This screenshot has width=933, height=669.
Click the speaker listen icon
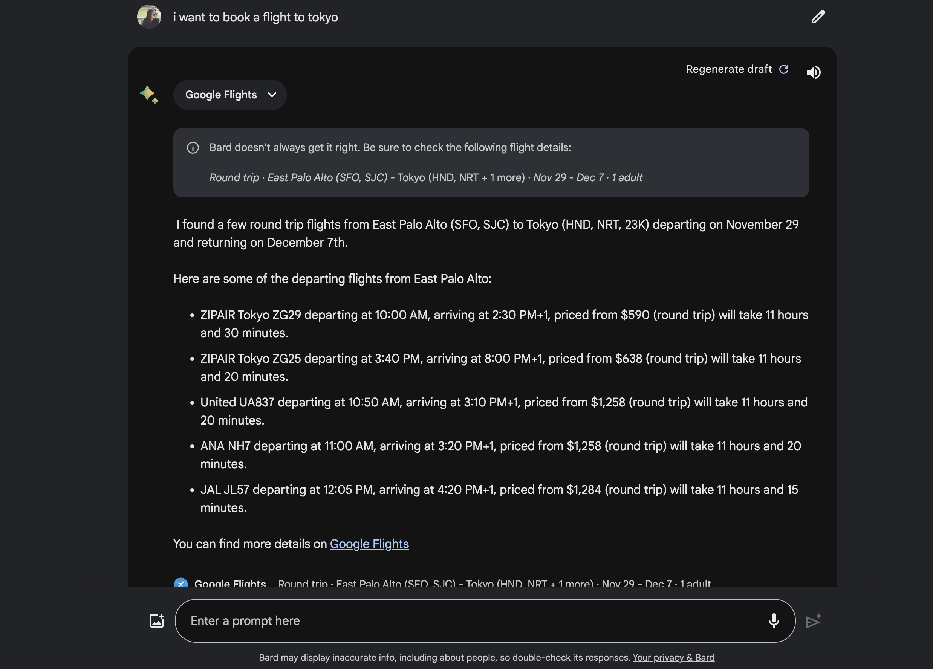tap(813, 72)
